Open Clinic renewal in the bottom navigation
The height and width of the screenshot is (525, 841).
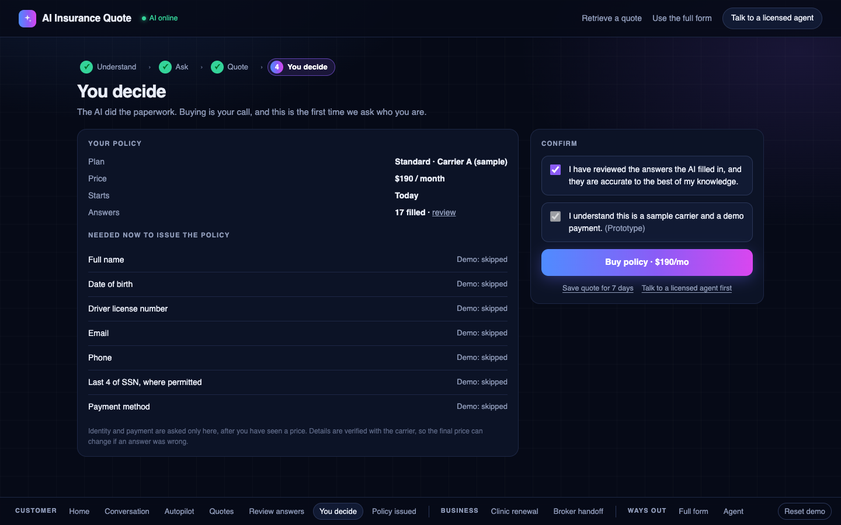(515, 511)
